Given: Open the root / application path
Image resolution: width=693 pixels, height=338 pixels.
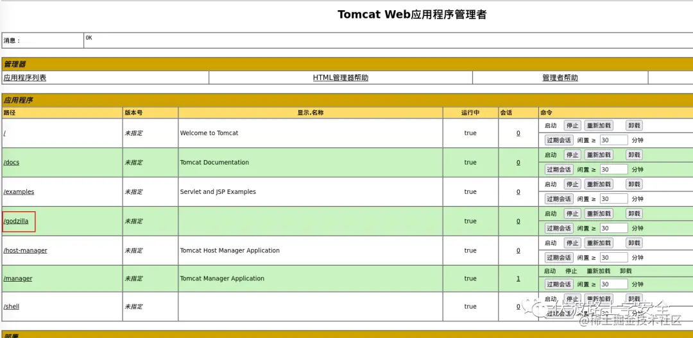Looking at the screenshot, I should (4, 133).
